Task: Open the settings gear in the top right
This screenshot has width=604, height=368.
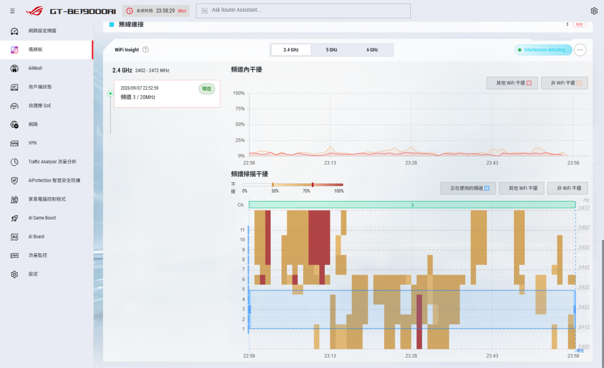Action: click(x=594, y=11)
